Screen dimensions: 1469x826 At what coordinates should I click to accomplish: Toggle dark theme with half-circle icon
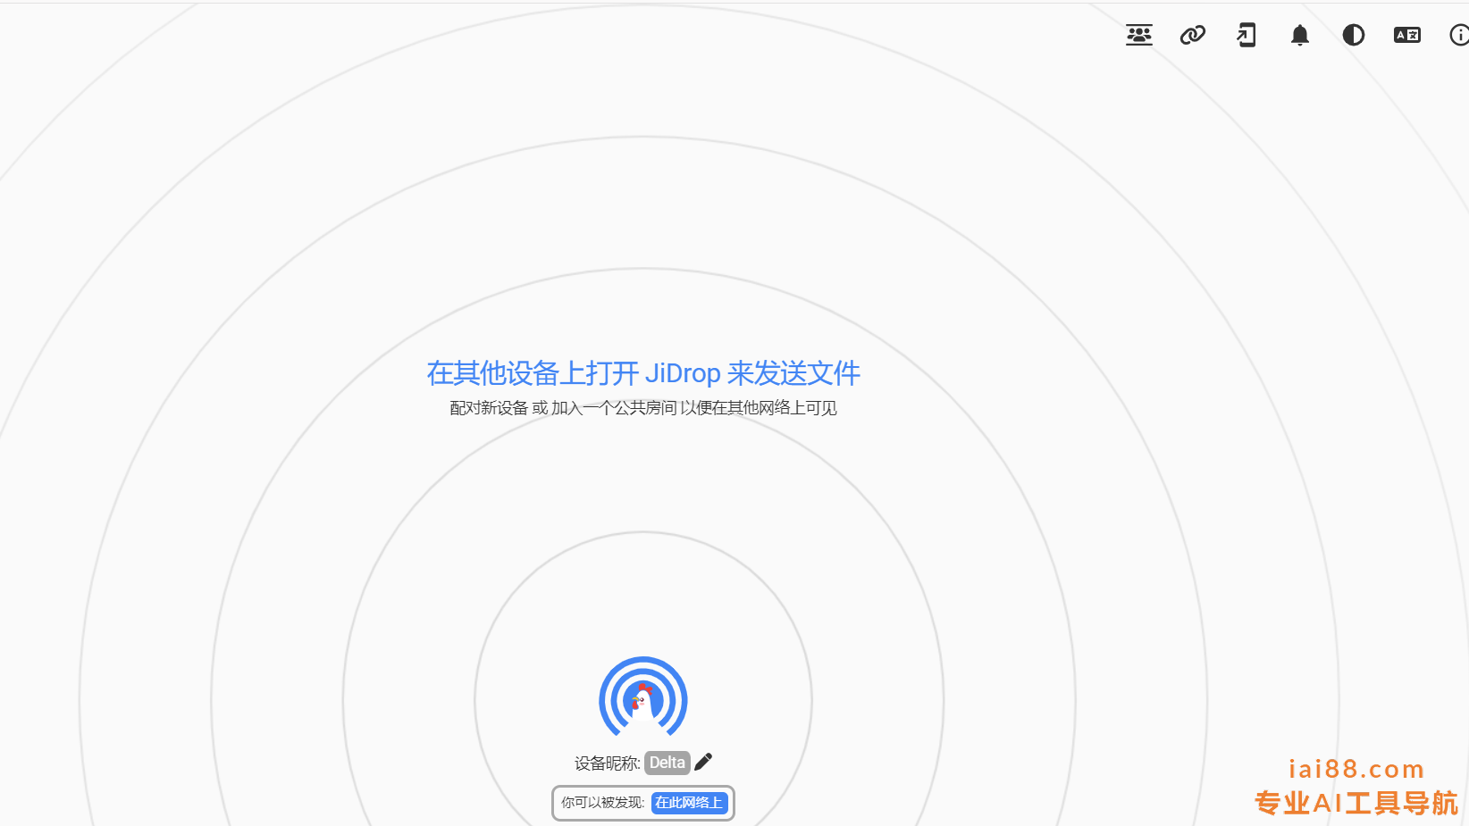1354,35
